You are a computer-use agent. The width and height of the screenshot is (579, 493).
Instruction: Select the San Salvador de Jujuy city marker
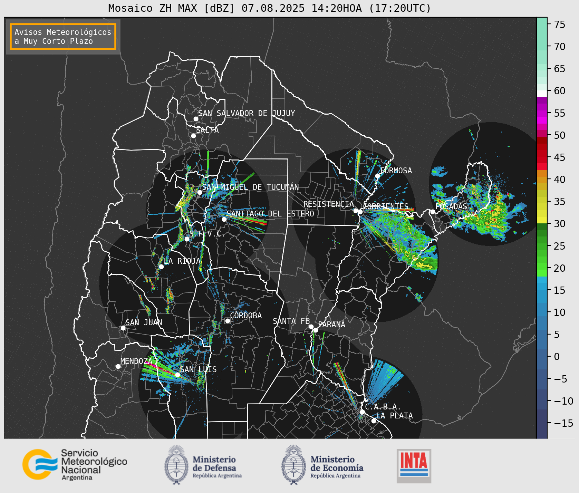(x=196, y=119)
